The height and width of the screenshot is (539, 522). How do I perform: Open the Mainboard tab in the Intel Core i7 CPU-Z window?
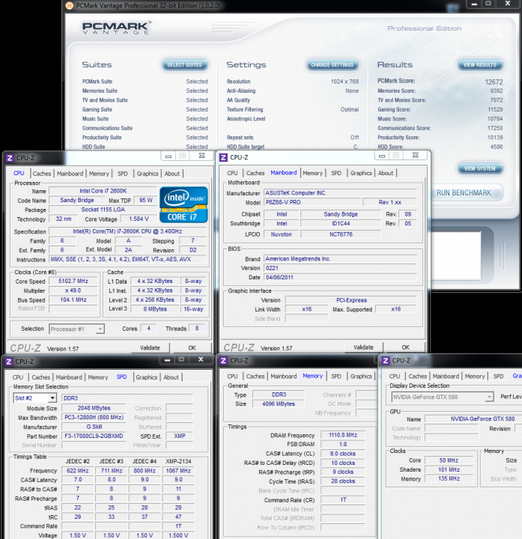(70, 174)
